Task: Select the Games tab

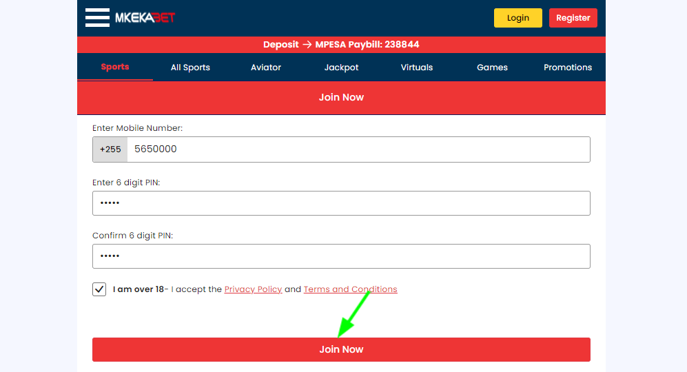Action: 492,68
